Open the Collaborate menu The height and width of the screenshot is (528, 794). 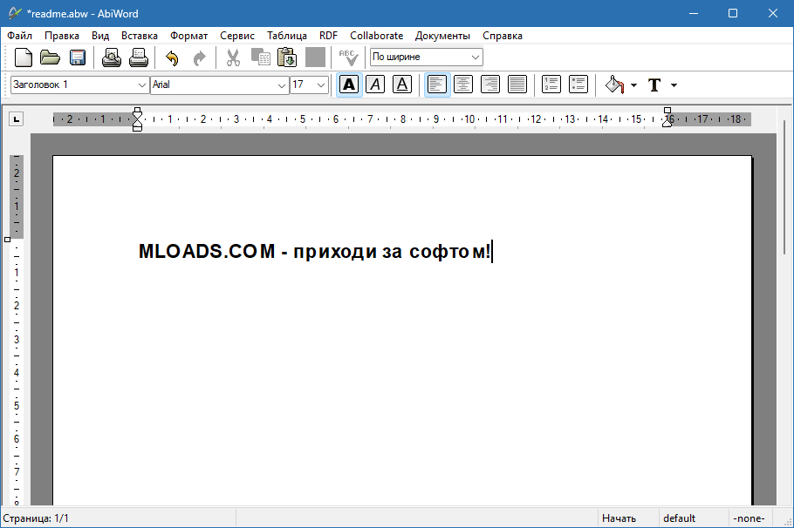(376, 36)
